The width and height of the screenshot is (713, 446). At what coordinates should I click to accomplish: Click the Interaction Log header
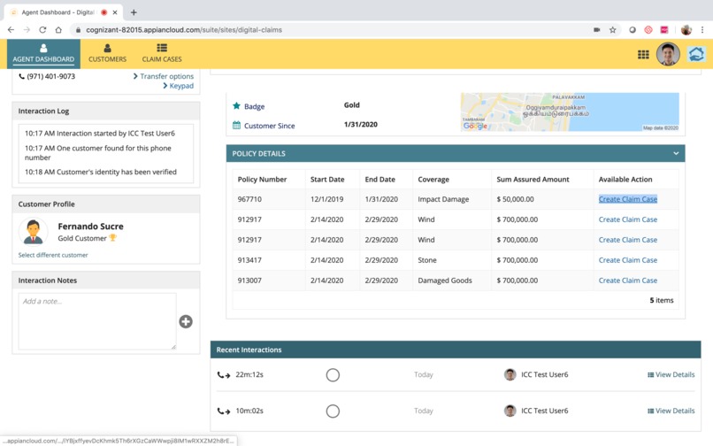point(105,111)
